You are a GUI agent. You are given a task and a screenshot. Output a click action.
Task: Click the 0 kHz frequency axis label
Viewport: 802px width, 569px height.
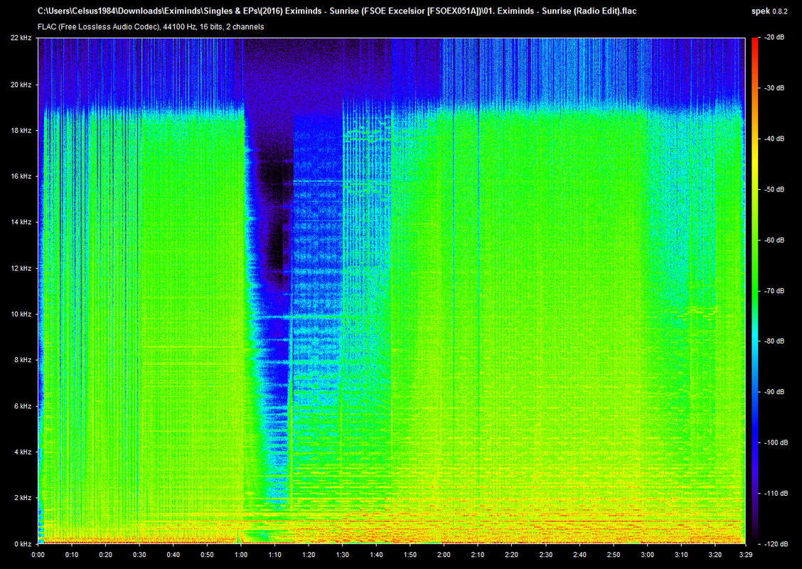(23, 544)
